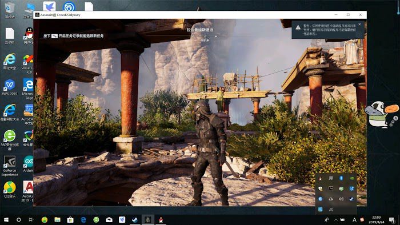
Task: Click the Wi-Fi signal icon in tray overflow
Action: point(331,210)
